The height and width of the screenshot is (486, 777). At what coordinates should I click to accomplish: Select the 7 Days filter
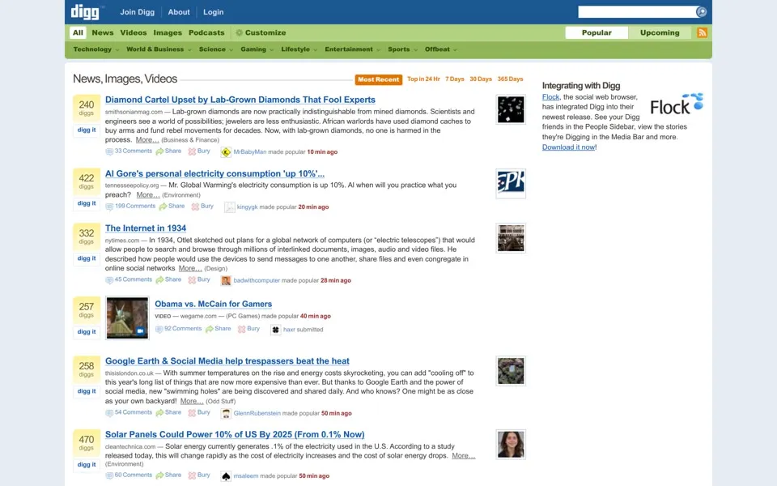click(454, 79)
